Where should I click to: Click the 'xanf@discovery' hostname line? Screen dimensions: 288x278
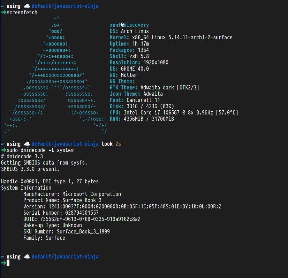point(129,25)
